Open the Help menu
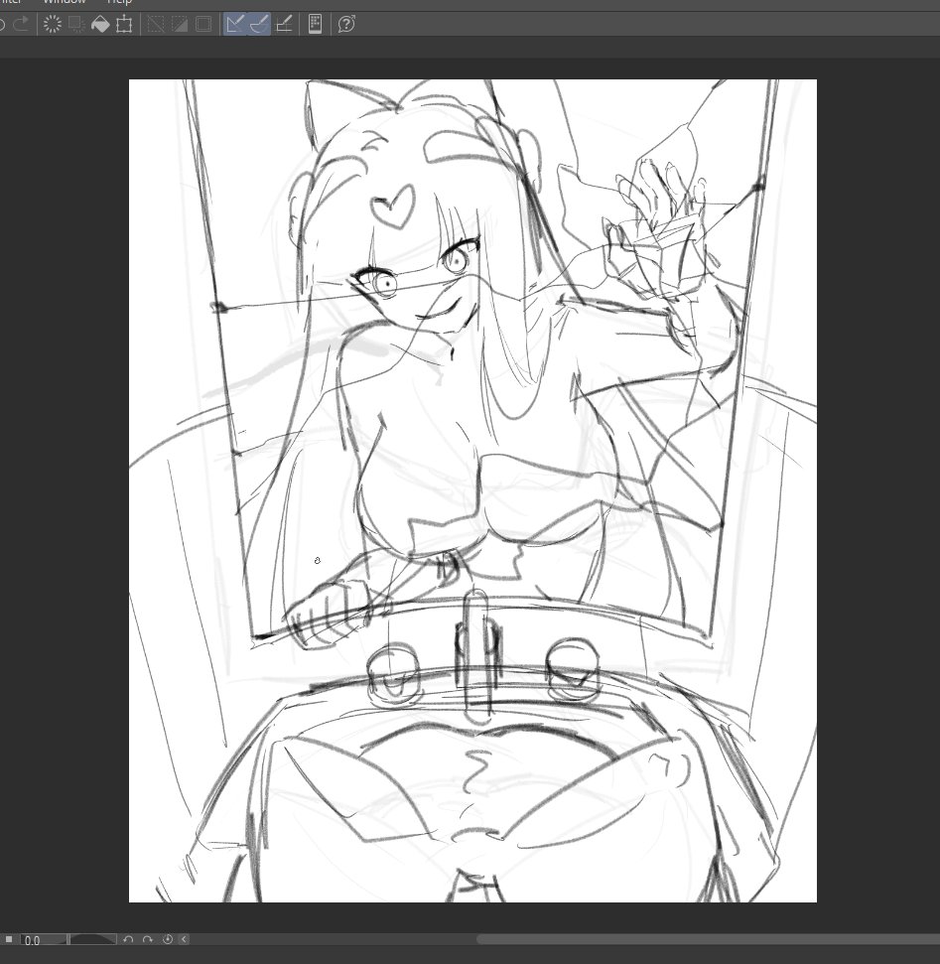The height and width of the screenshot is (964, 940). (120, 2)
